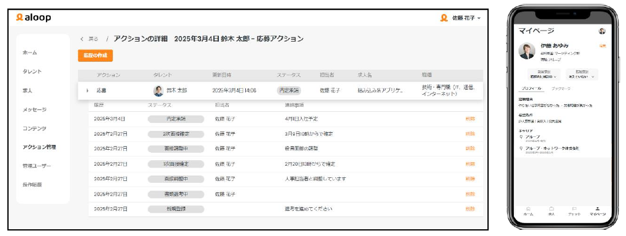This screenshot has height=236, width=626.
Task: Click the 更新日時 column header
Action: point(221,75)
